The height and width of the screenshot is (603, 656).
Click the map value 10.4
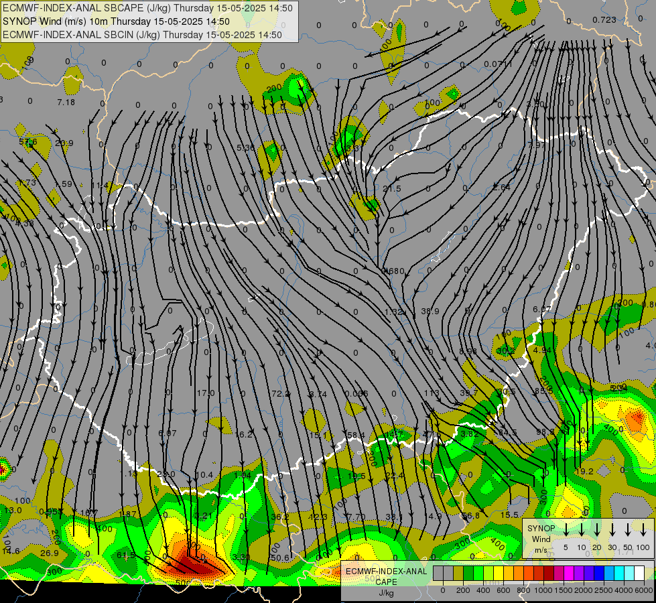[204, 474]
